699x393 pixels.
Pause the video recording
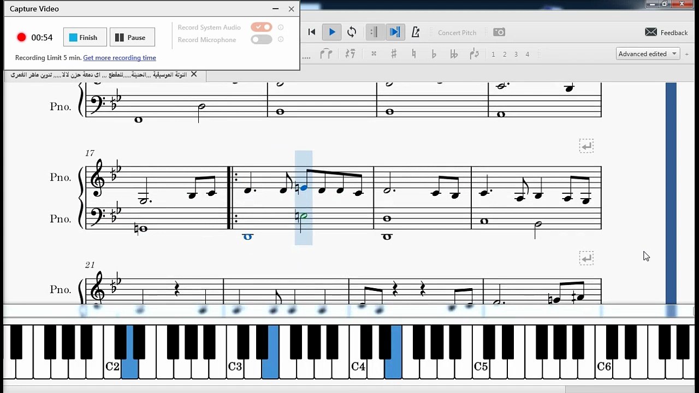[x=132, y=38]
